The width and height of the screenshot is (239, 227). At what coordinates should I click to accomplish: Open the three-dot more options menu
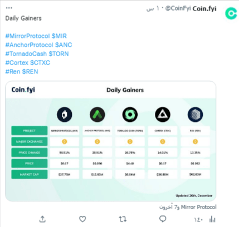9,8
